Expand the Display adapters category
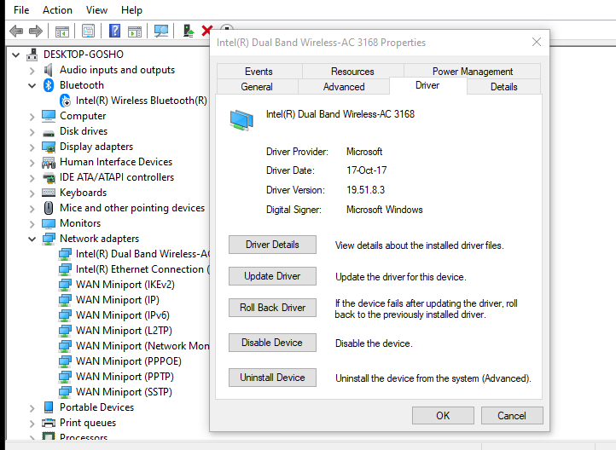Screen dimensions: 616x450 tap(32, 147)
